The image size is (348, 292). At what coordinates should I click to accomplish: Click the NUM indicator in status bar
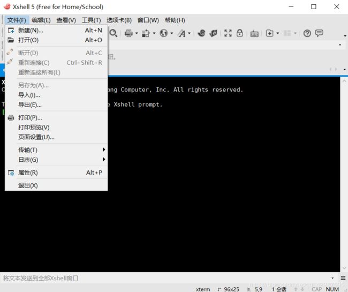332,289
